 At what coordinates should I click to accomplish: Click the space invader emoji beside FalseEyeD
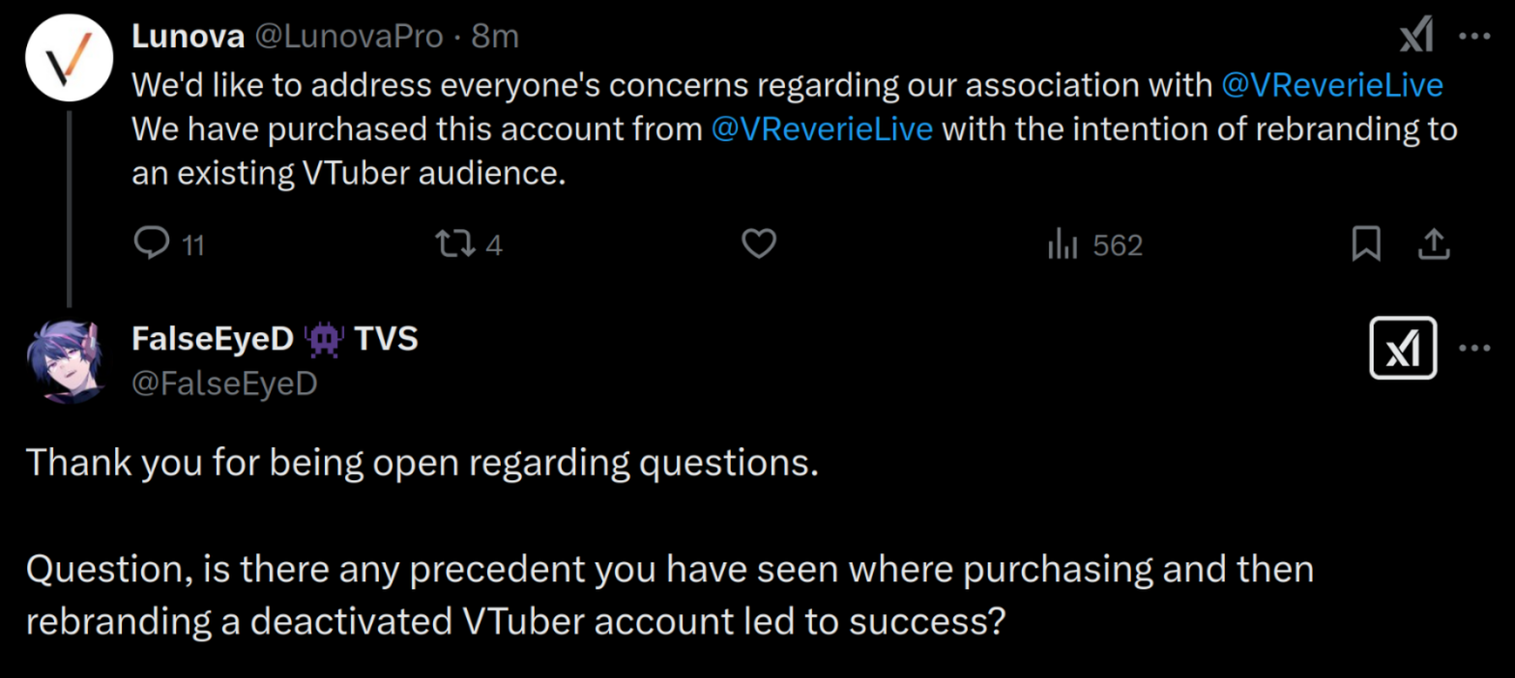(324, 339)
